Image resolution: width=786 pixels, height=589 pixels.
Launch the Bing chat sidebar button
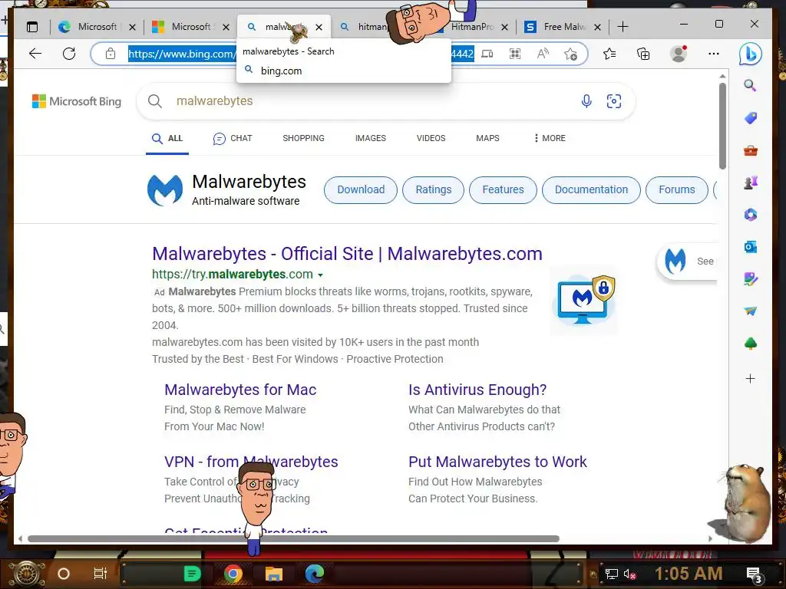(751, 54)
